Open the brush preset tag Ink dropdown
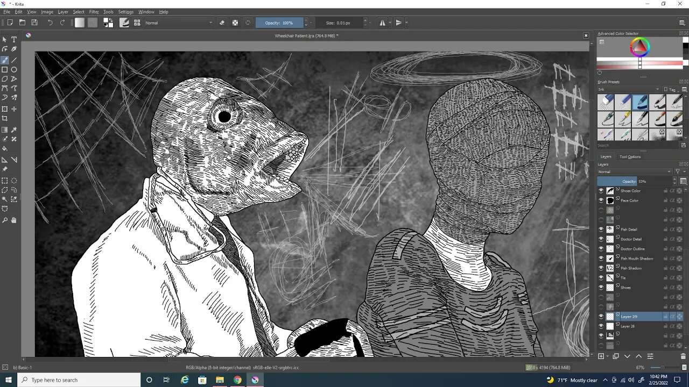This screenshot has width=689, height=387. [x=629, y=89]
